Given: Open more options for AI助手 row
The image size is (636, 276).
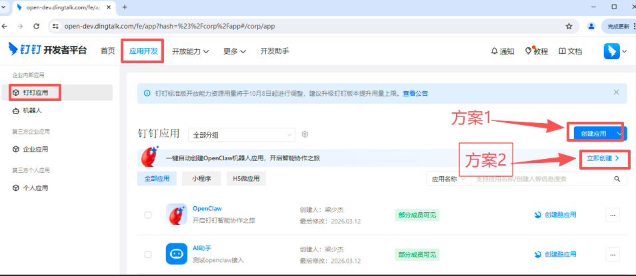Looking at the screenshot, I should (x=613, y=255).
